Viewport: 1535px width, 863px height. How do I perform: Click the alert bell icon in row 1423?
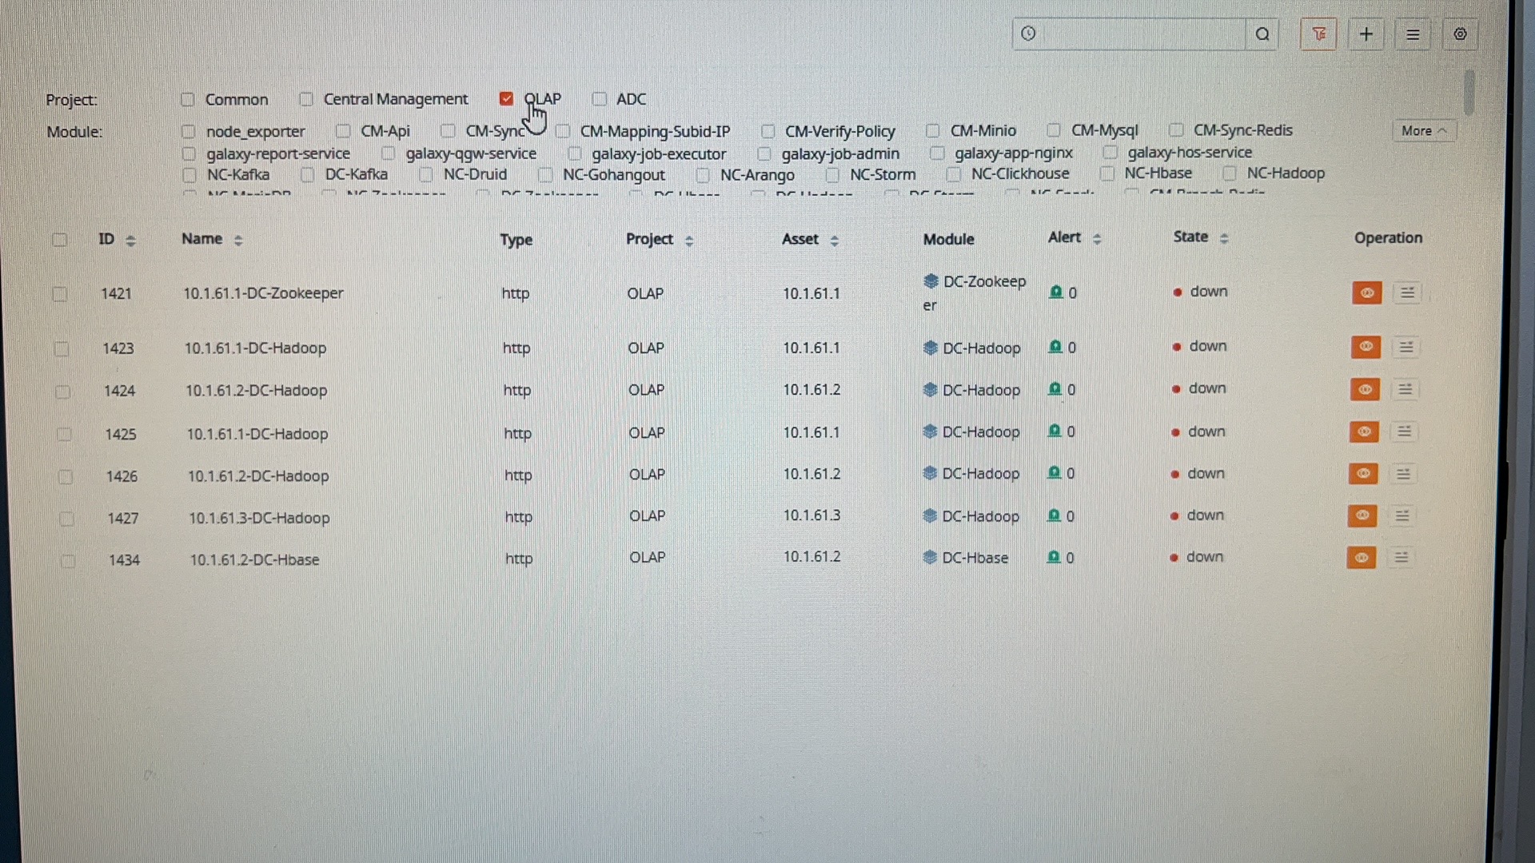[x=1055, y=347]
